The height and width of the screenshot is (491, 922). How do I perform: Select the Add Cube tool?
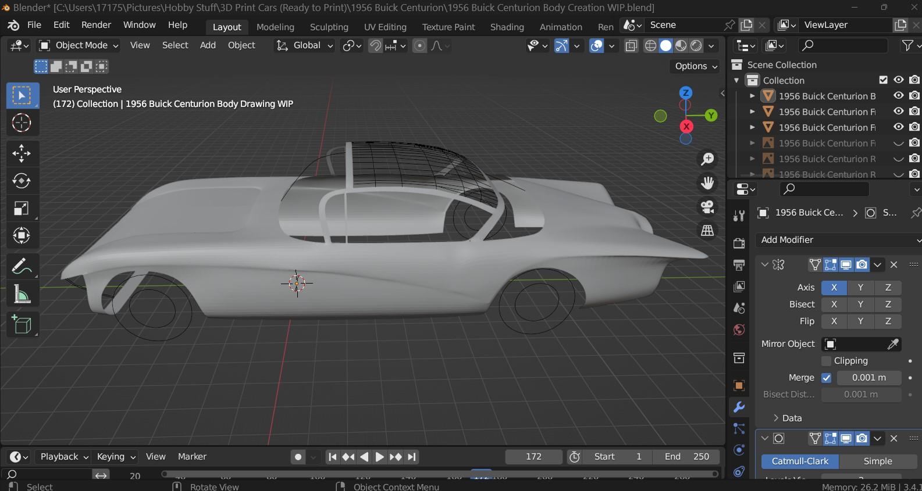coord(22,325)
